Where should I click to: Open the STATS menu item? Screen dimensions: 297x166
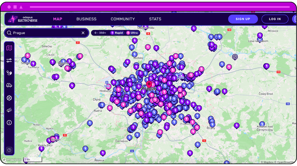pos(155,19)
